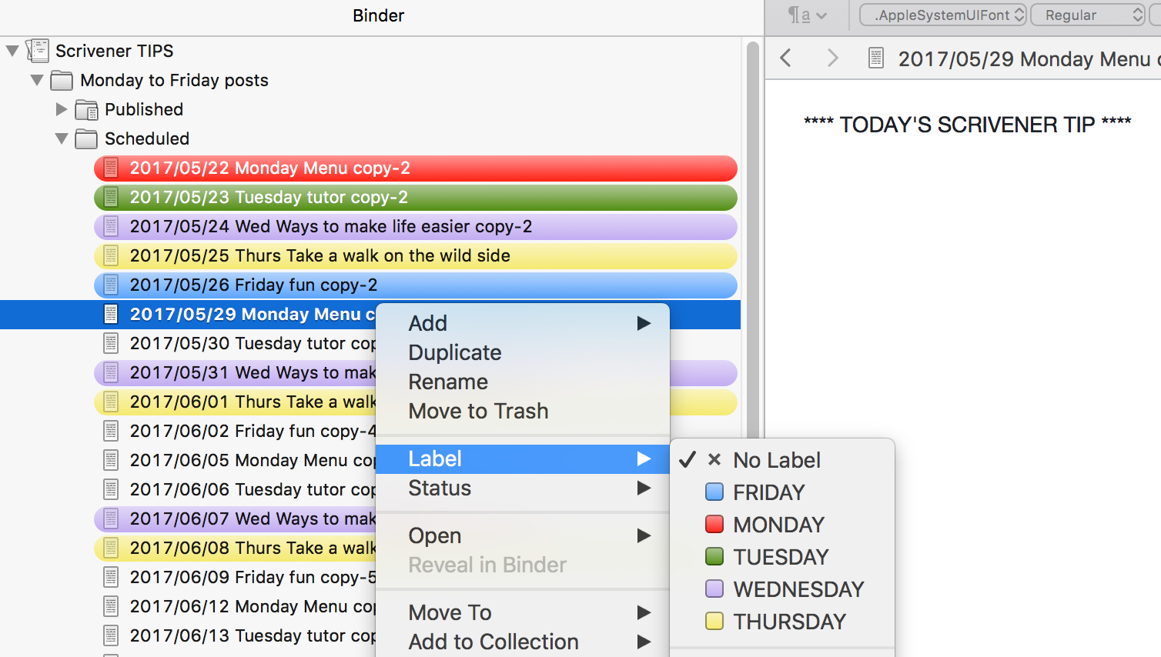Open the Regular font style dropdown
Screen dimensions: 1161x657
(1088, 15)
